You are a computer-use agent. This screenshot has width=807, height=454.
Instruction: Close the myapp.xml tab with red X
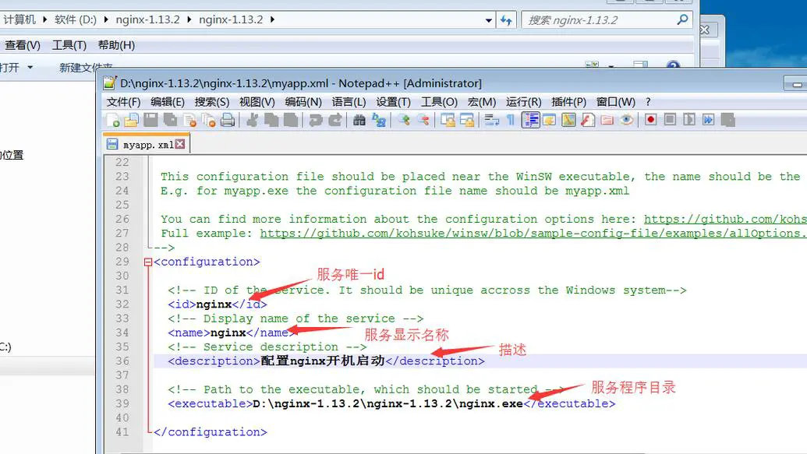coord(179,144)
